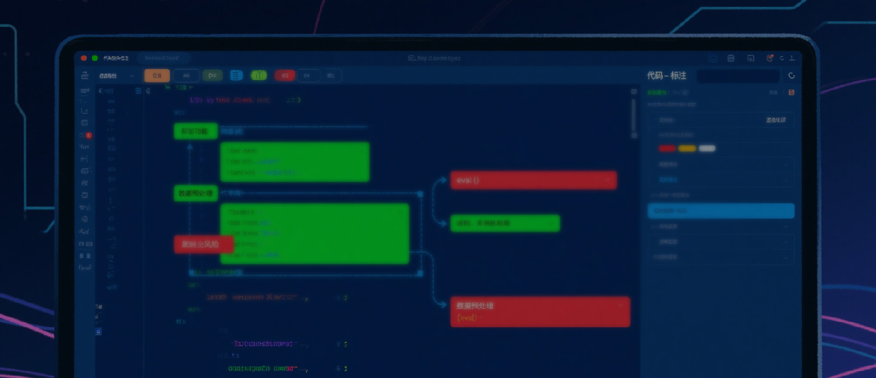Click the hamburger menu icon atop the left sidebar
Screen dimensions: 876x378
pos(85,75)
